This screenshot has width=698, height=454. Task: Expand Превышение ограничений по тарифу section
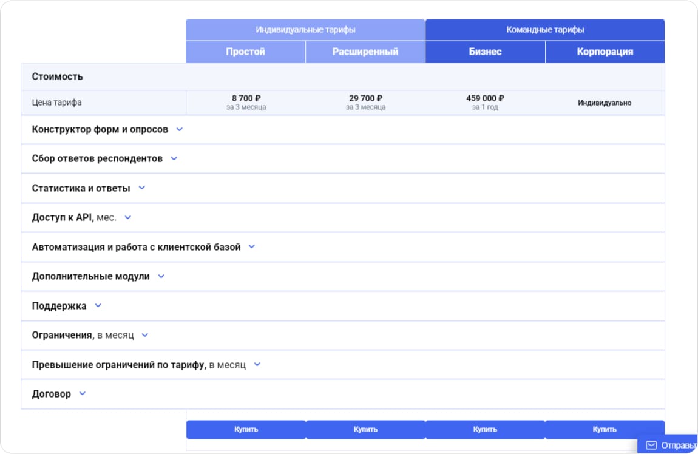pos(257,365)
